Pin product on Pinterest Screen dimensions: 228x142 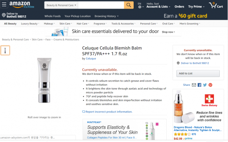[x=210, y=85]
